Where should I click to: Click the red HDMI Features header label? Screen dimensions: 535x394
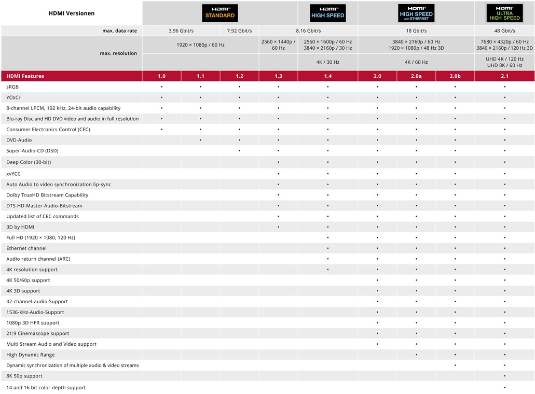click(x=25, y=76)
